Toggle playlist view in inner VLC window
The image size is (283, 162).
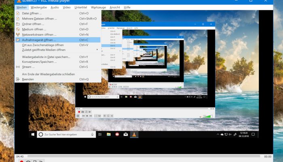pos(105,116)
